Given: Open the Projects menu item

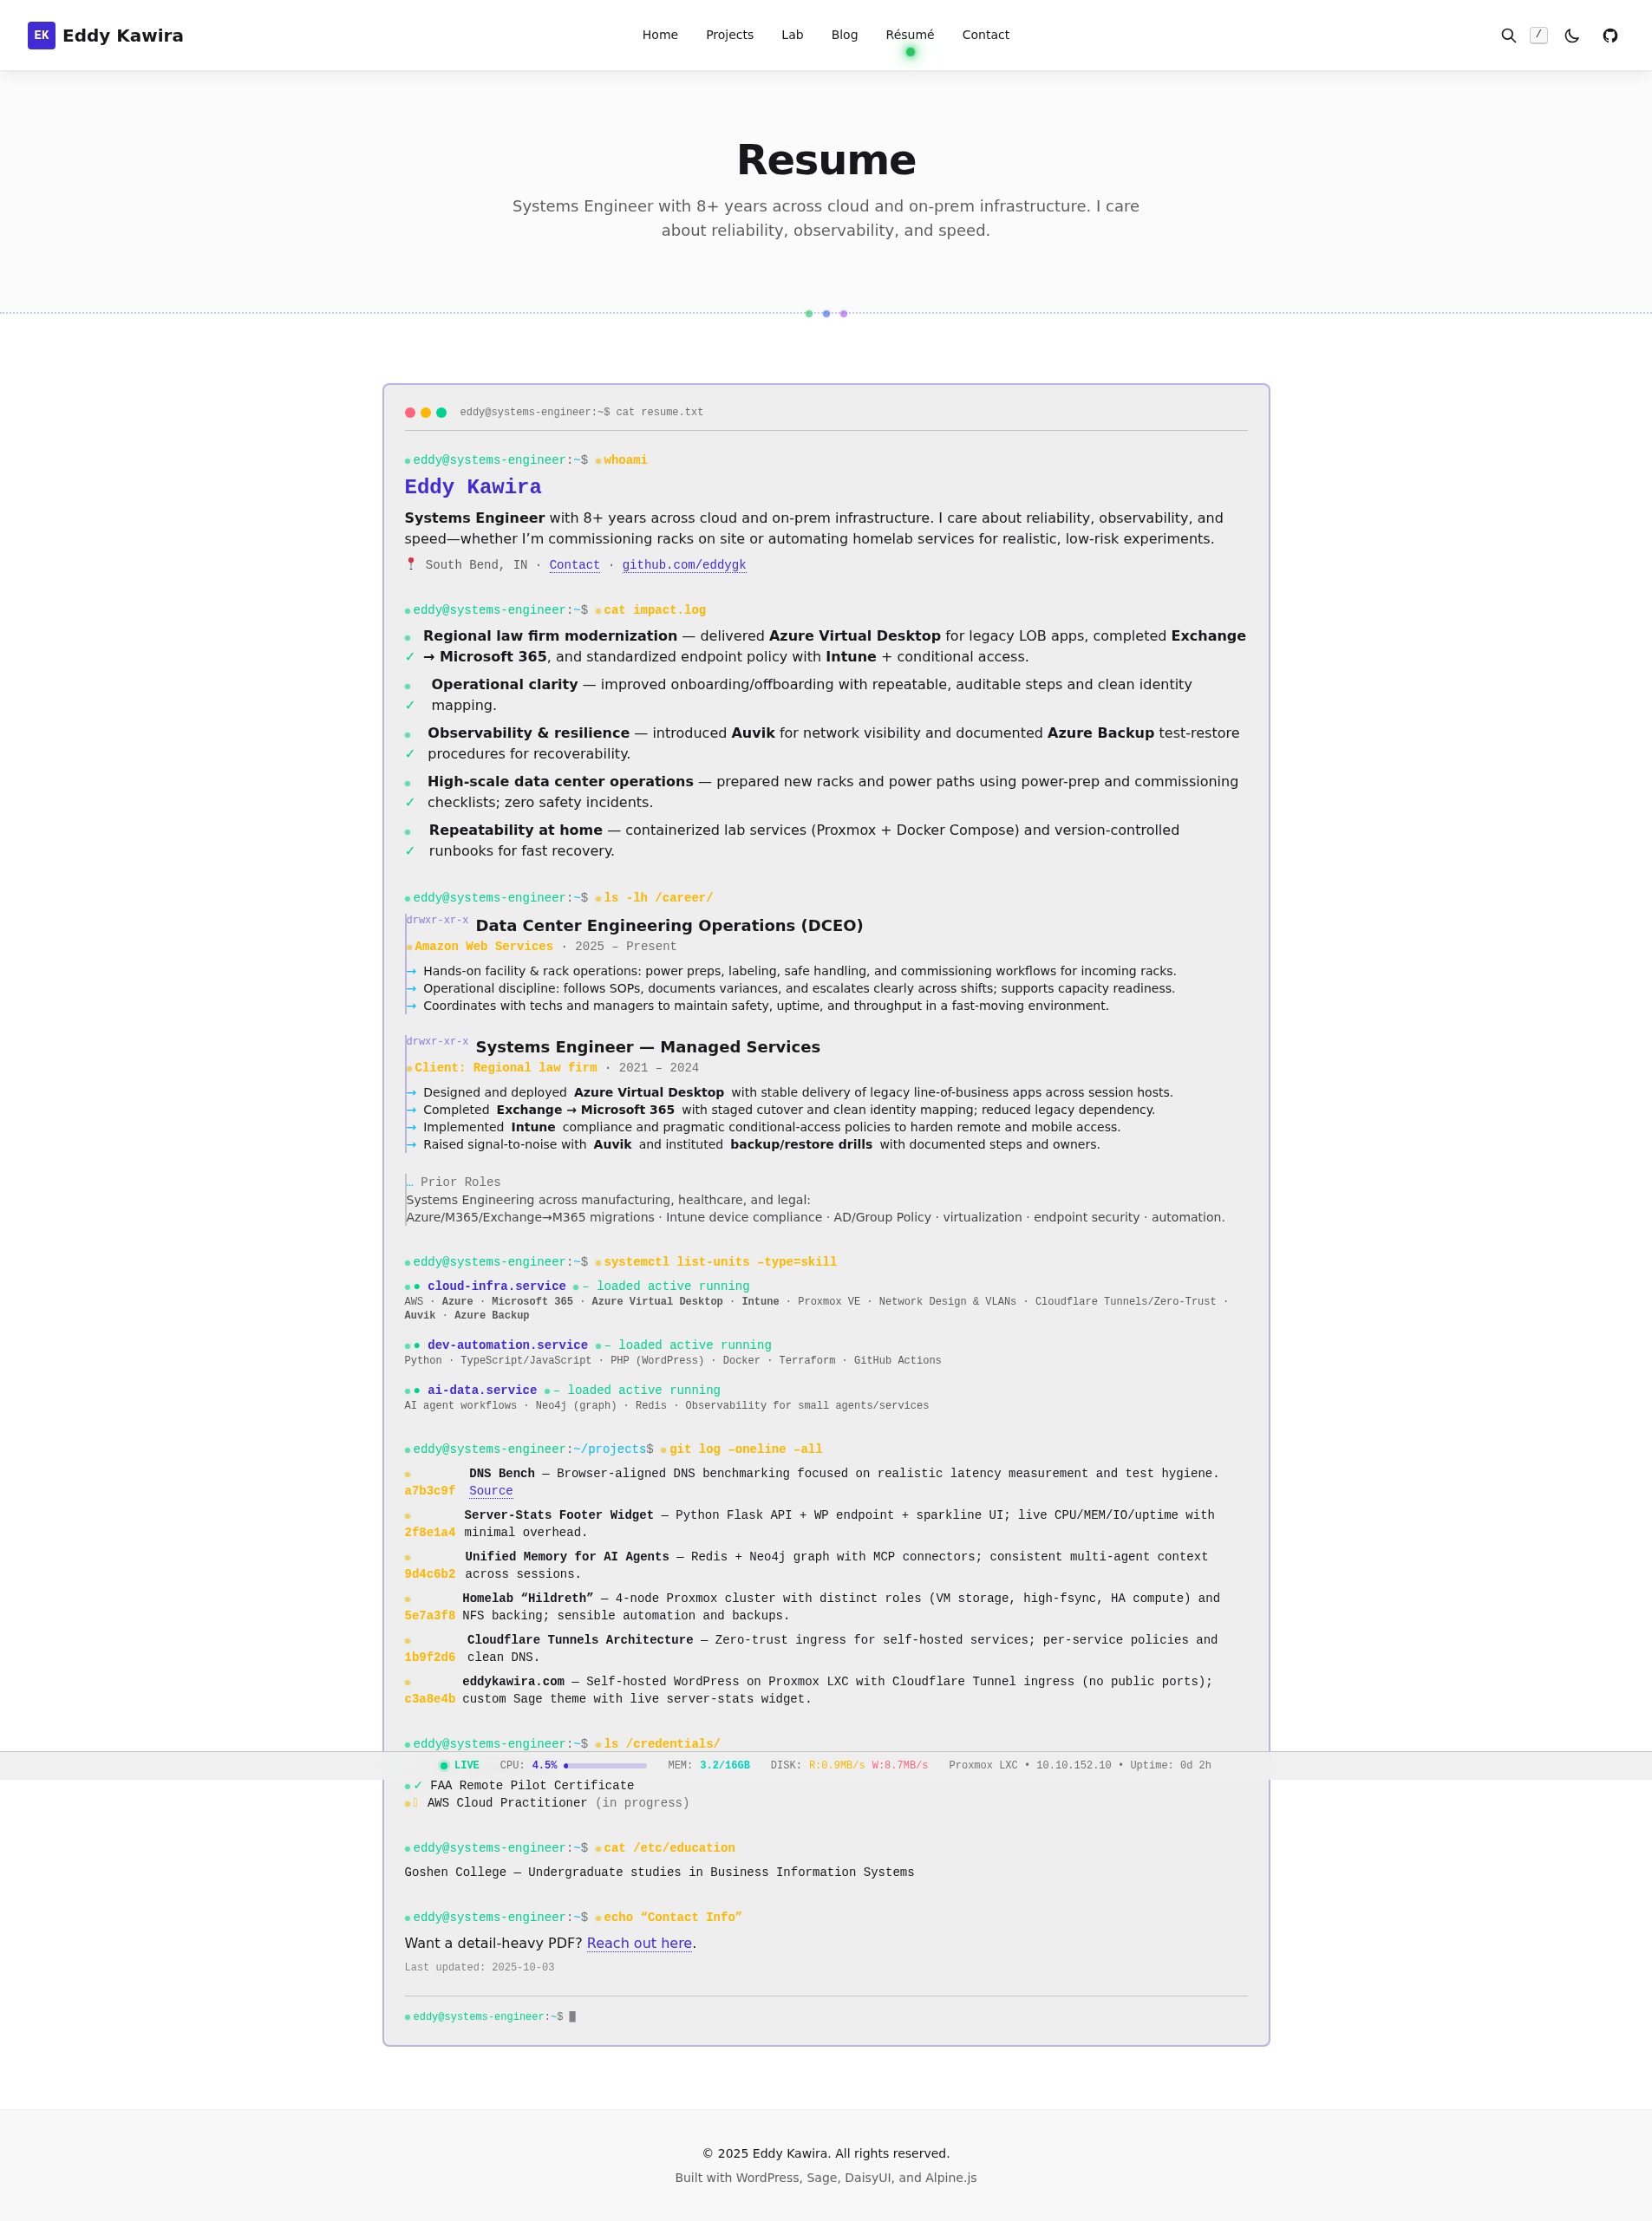Looking at the screenshot, I should [x=729, y=34].
